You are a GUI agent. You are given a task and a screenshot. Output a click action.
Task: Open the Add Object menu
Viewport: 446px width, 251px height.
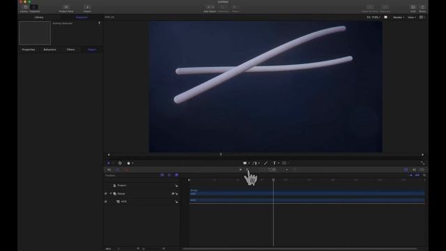(x=210, y=8)
